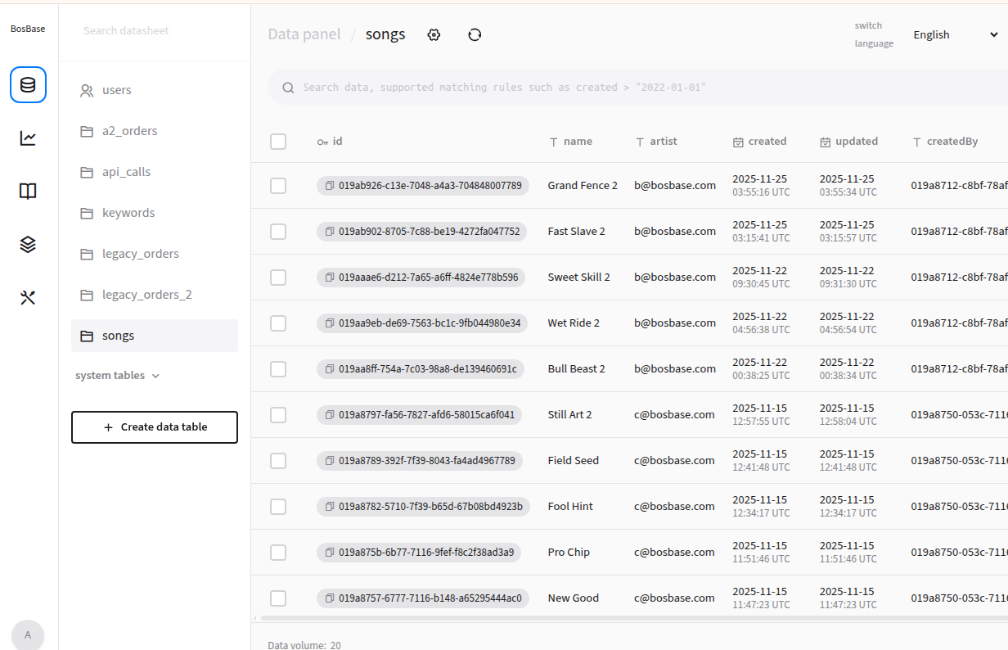Sort by the updated column header
1008x650 pixels.
coord(849,142)
